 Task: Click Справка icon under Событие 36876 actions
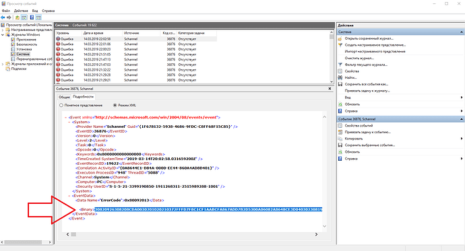[340, 159]
